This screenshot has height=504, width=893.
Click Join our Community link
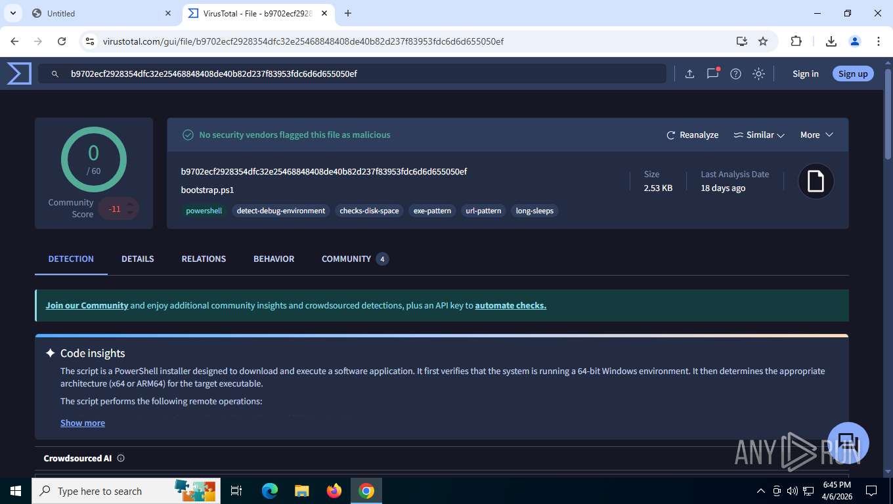click(87, 305)
